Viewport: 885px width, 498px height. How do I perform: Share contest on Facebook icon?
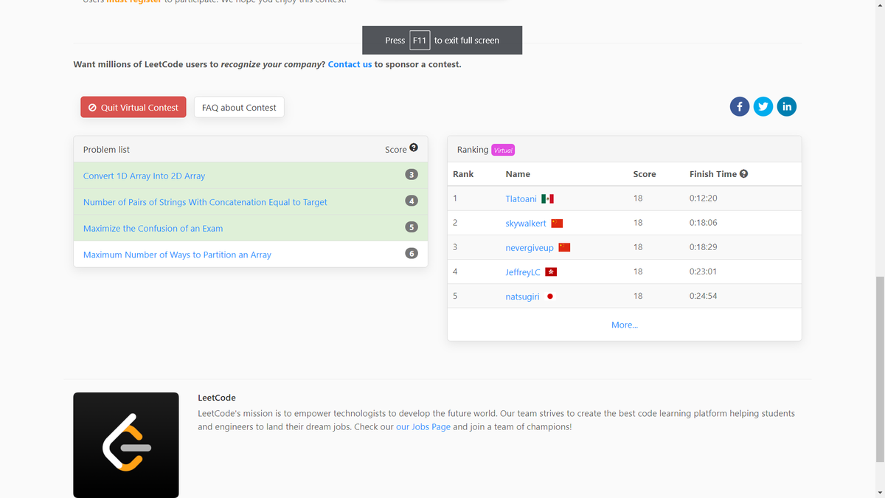click(740, 106)
